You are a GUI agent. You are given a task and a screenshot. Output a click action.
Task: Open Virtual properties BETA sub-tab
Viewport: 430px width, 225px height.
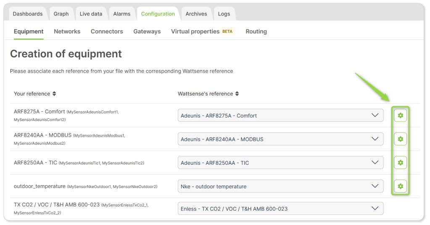(x=202, y=32)
